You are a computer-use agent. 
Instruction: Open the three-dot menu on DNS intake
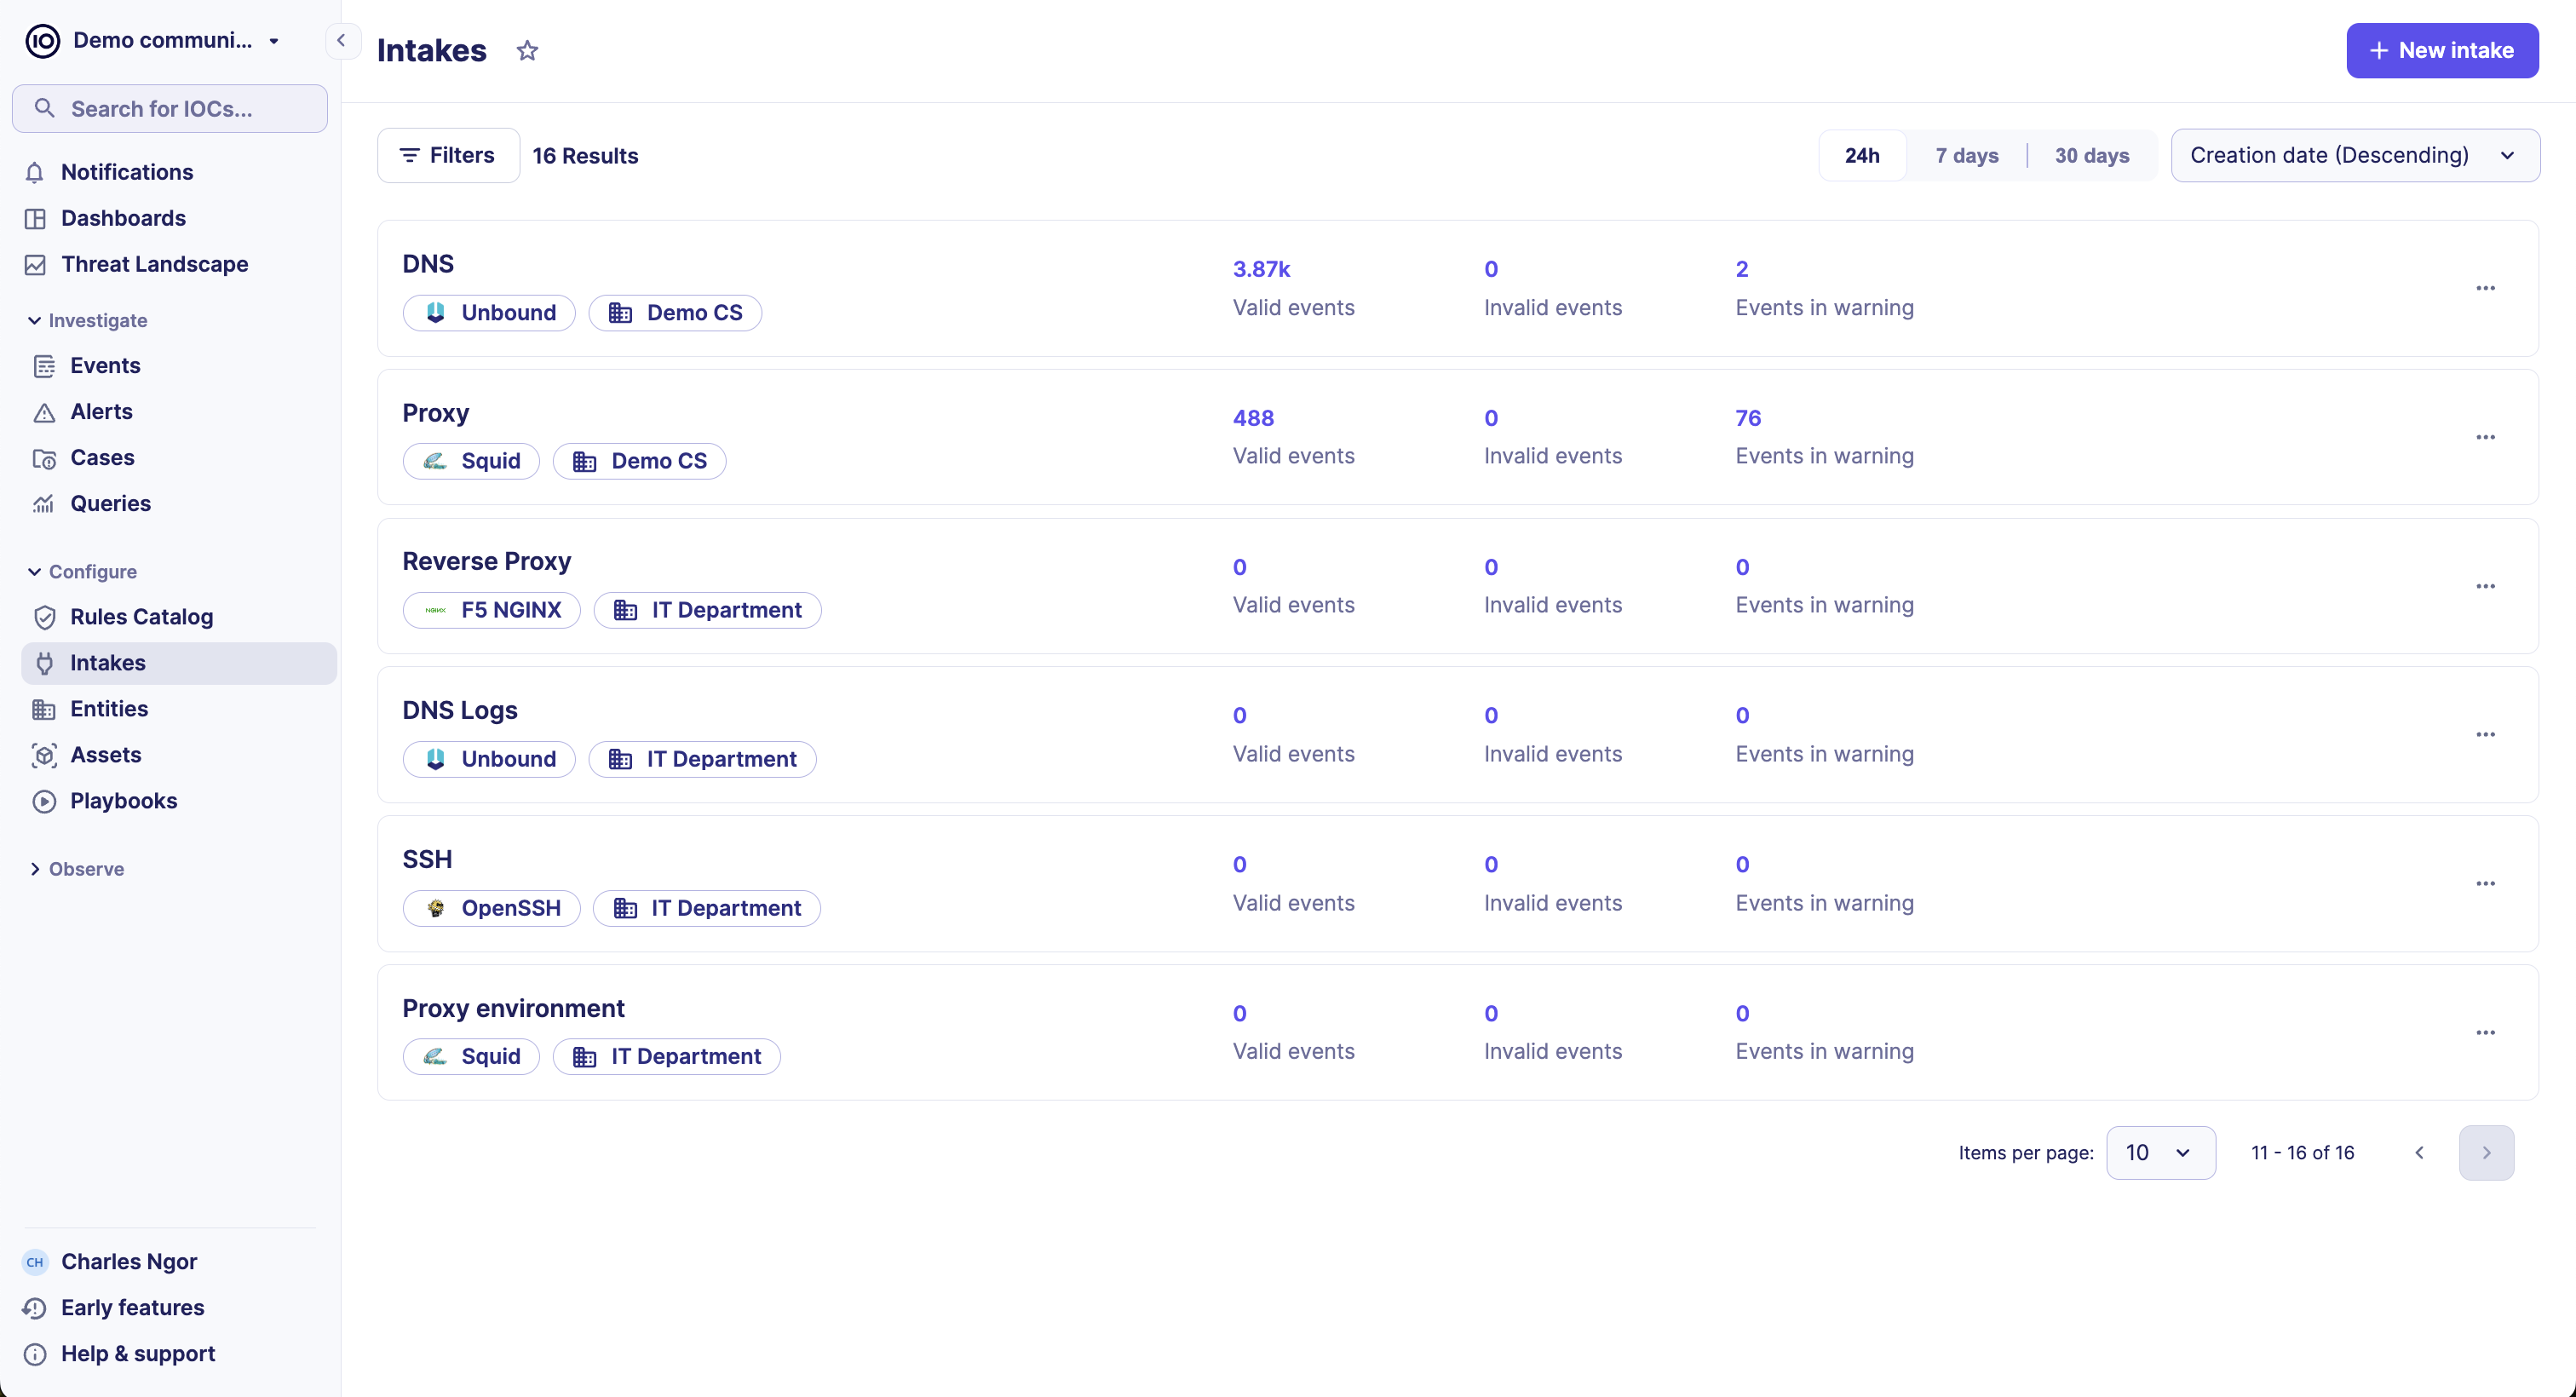pos(2487,288)
